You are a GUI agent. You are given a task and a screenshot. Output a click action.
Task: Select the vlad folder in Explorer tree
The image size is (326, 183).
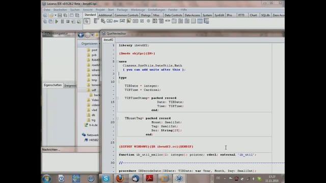[94, 110]
